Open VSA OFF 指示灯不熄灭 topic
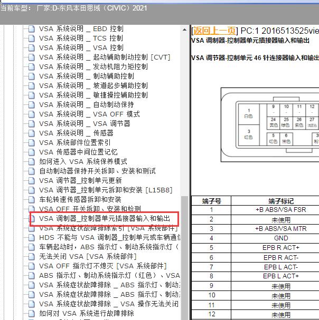 pos(103,266)
